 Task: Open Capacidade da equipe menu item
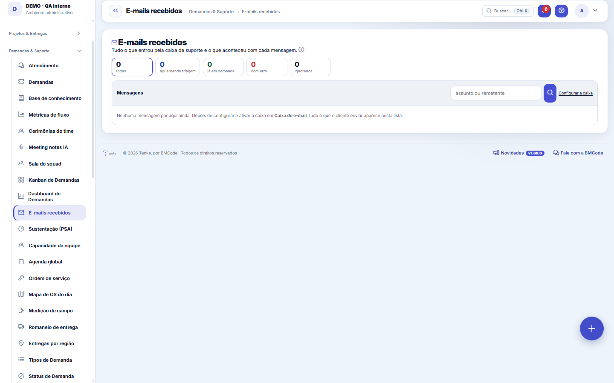(49, 246)
